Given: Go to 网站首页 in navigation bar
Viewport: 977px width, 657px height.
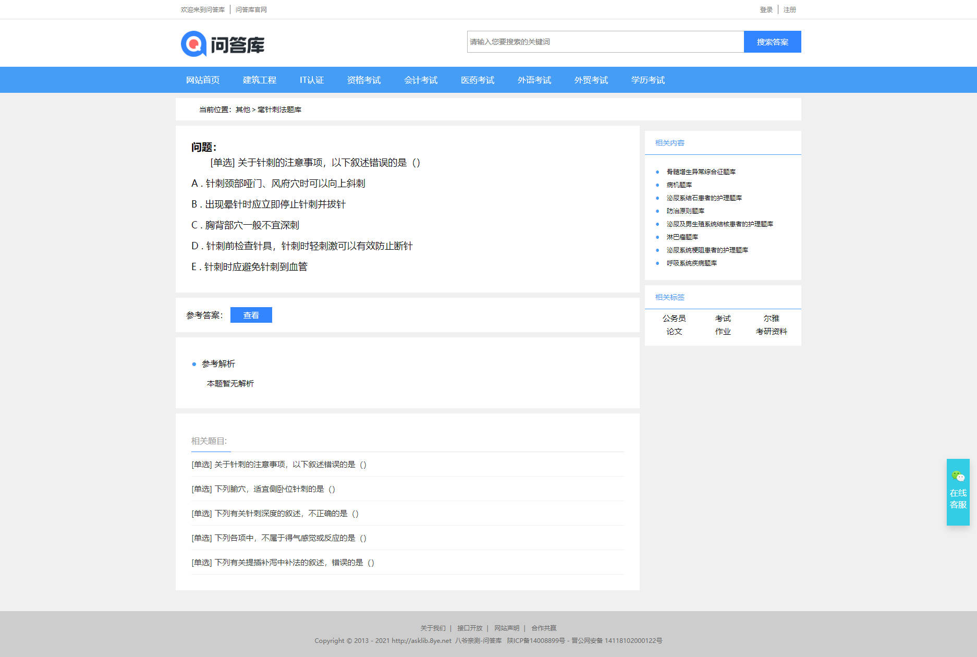Looking at the screenshot, I should coord(203,80).
